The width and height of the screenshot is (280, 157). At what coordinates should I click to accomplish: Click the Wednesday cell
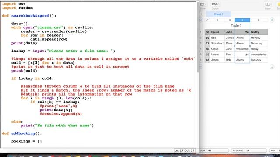click(259, 55)
